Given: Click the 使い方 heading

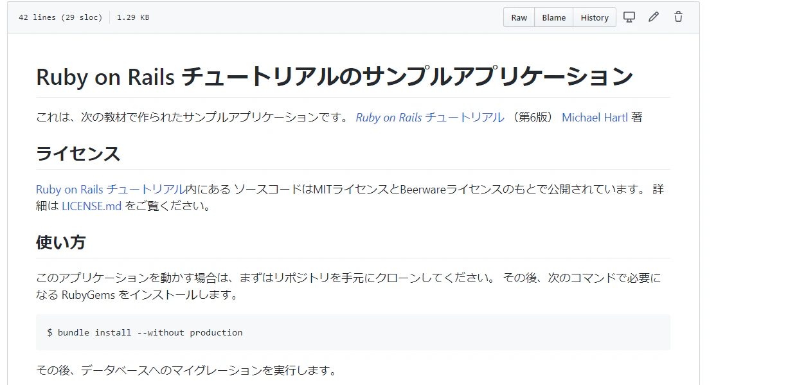Looking at the screenshot, I should pos(61,243).
